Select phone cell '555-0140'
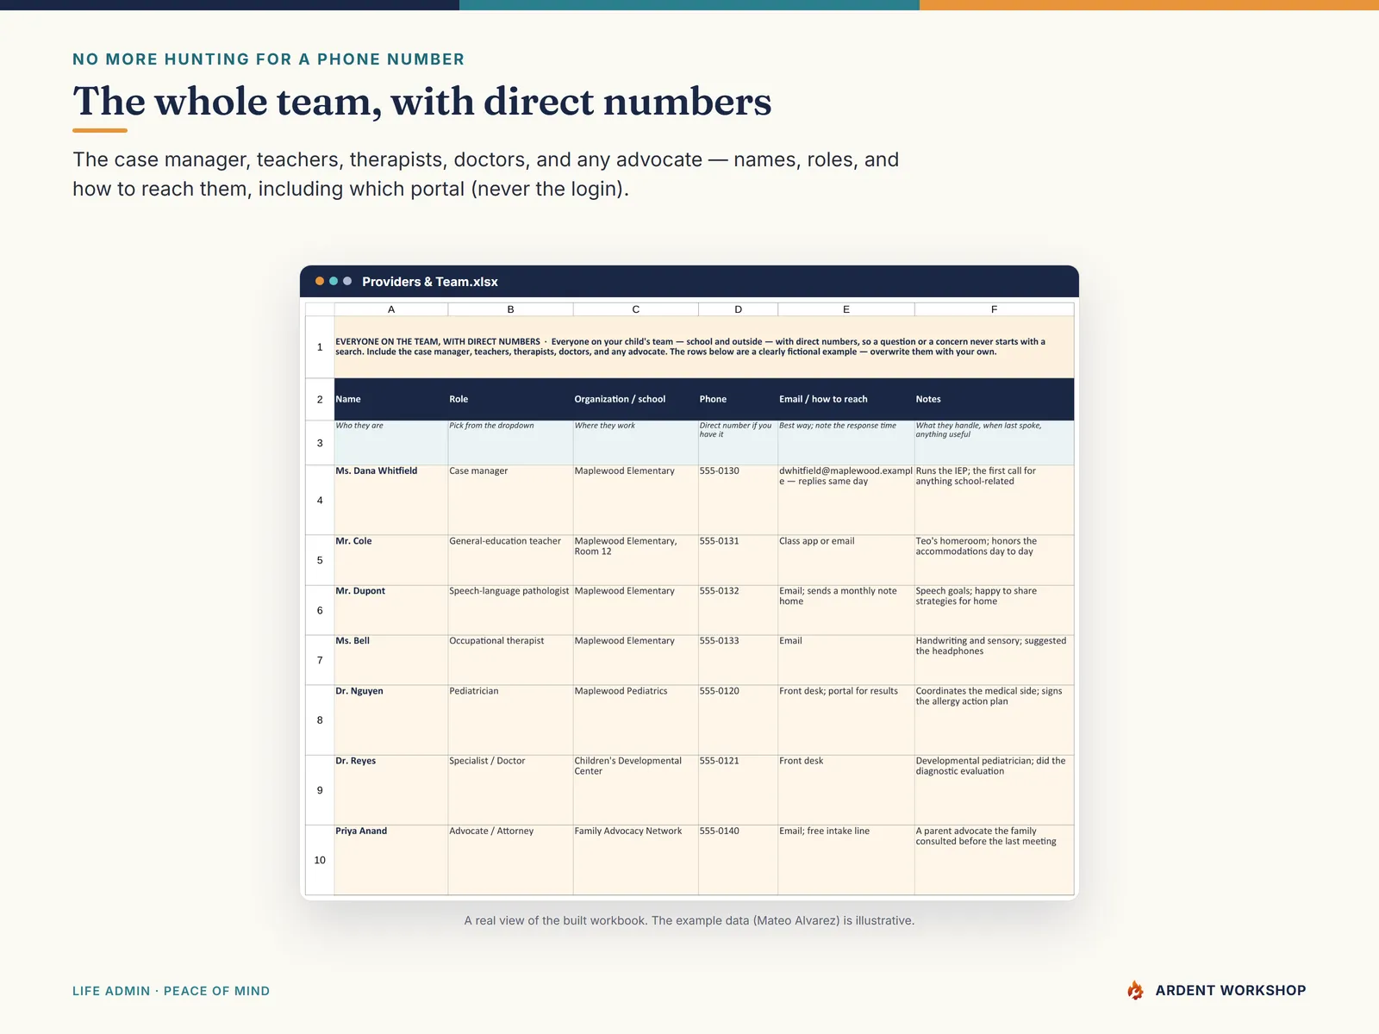This screenshot has height=1034, width=1379. (x=738, y=860)
